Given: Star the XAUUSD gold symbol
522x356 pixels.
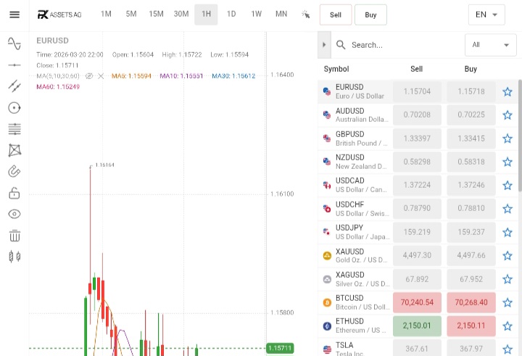Looking at the screenshot, I should tap(507, 255).
